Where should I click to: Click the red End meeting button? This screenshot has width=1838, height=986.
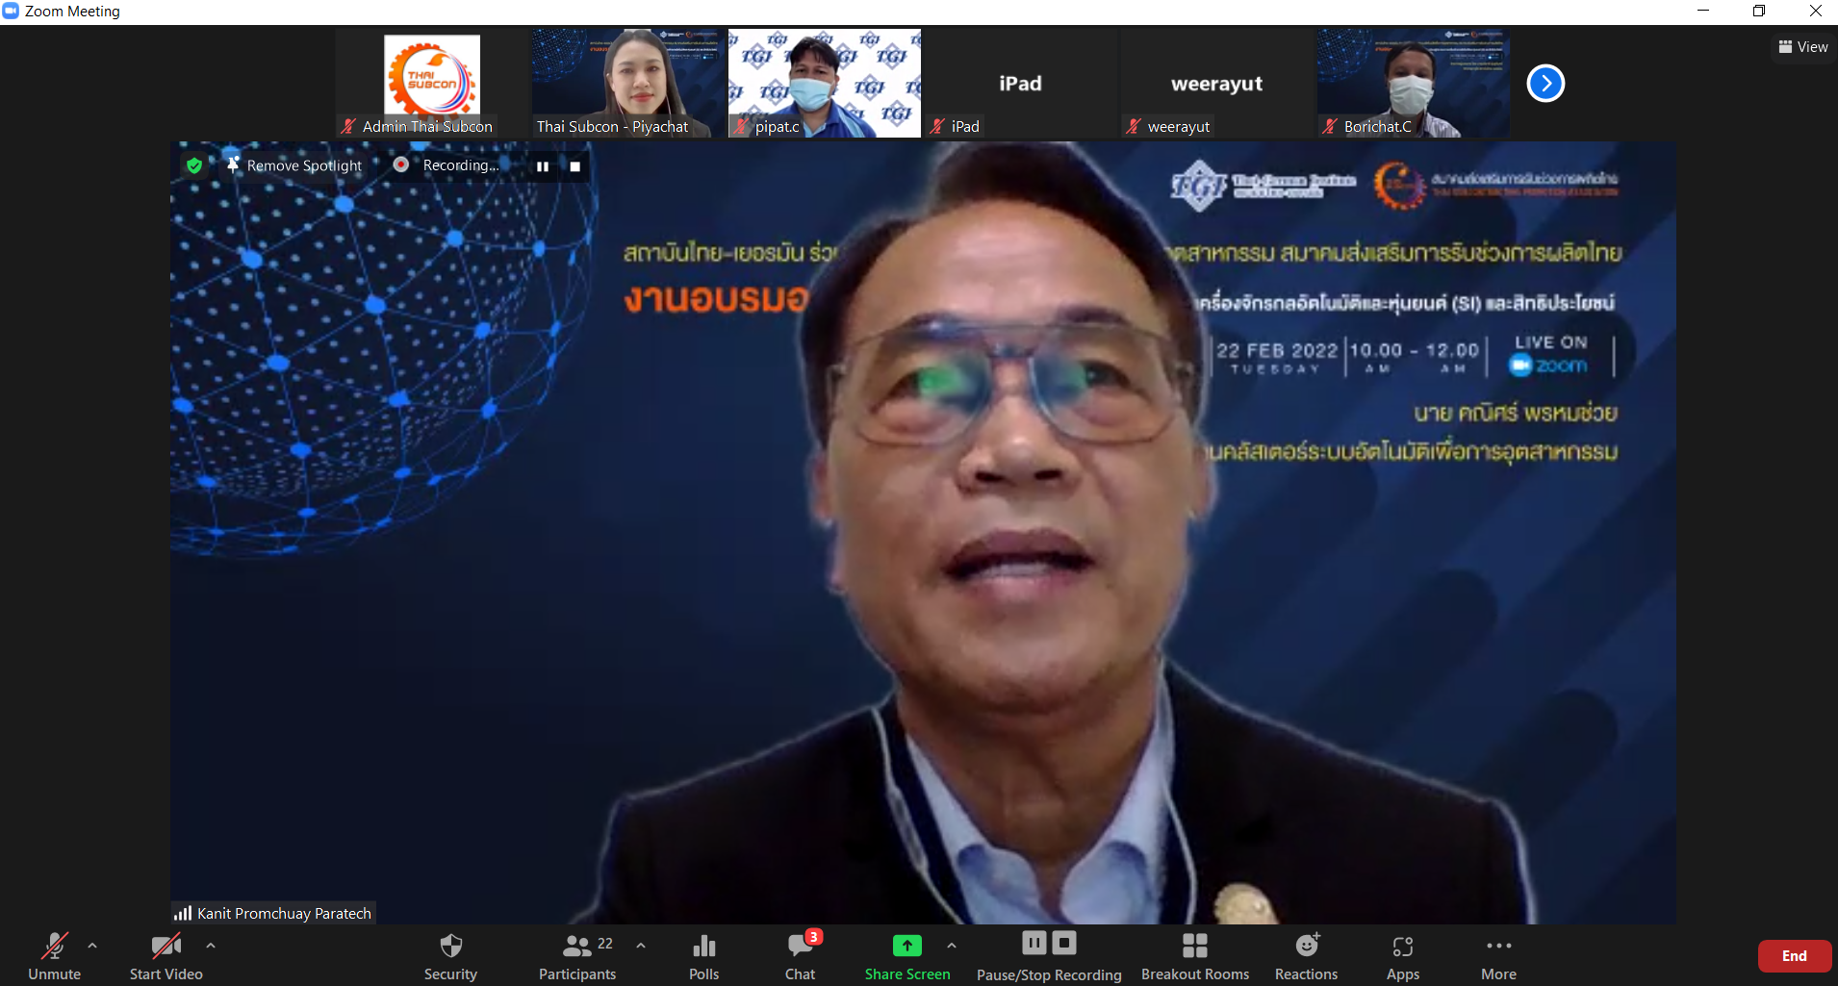[1794, 956]
